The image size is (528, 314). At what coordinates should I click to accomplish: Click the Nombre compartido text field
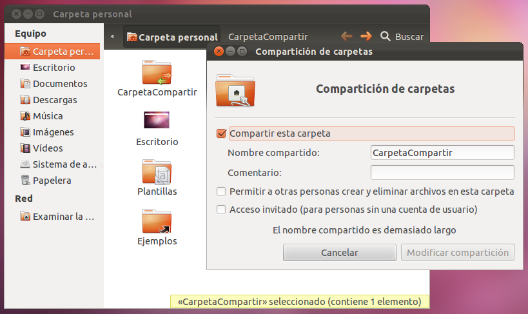click(442, 153)
